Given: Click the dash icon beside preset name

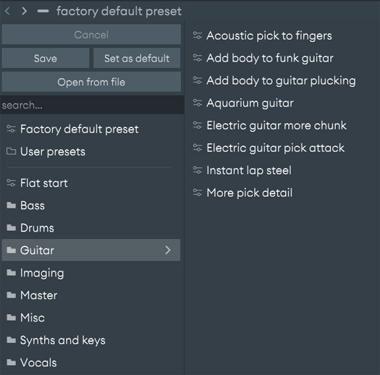Looking at the screenshot, I should tap(43, 11).
